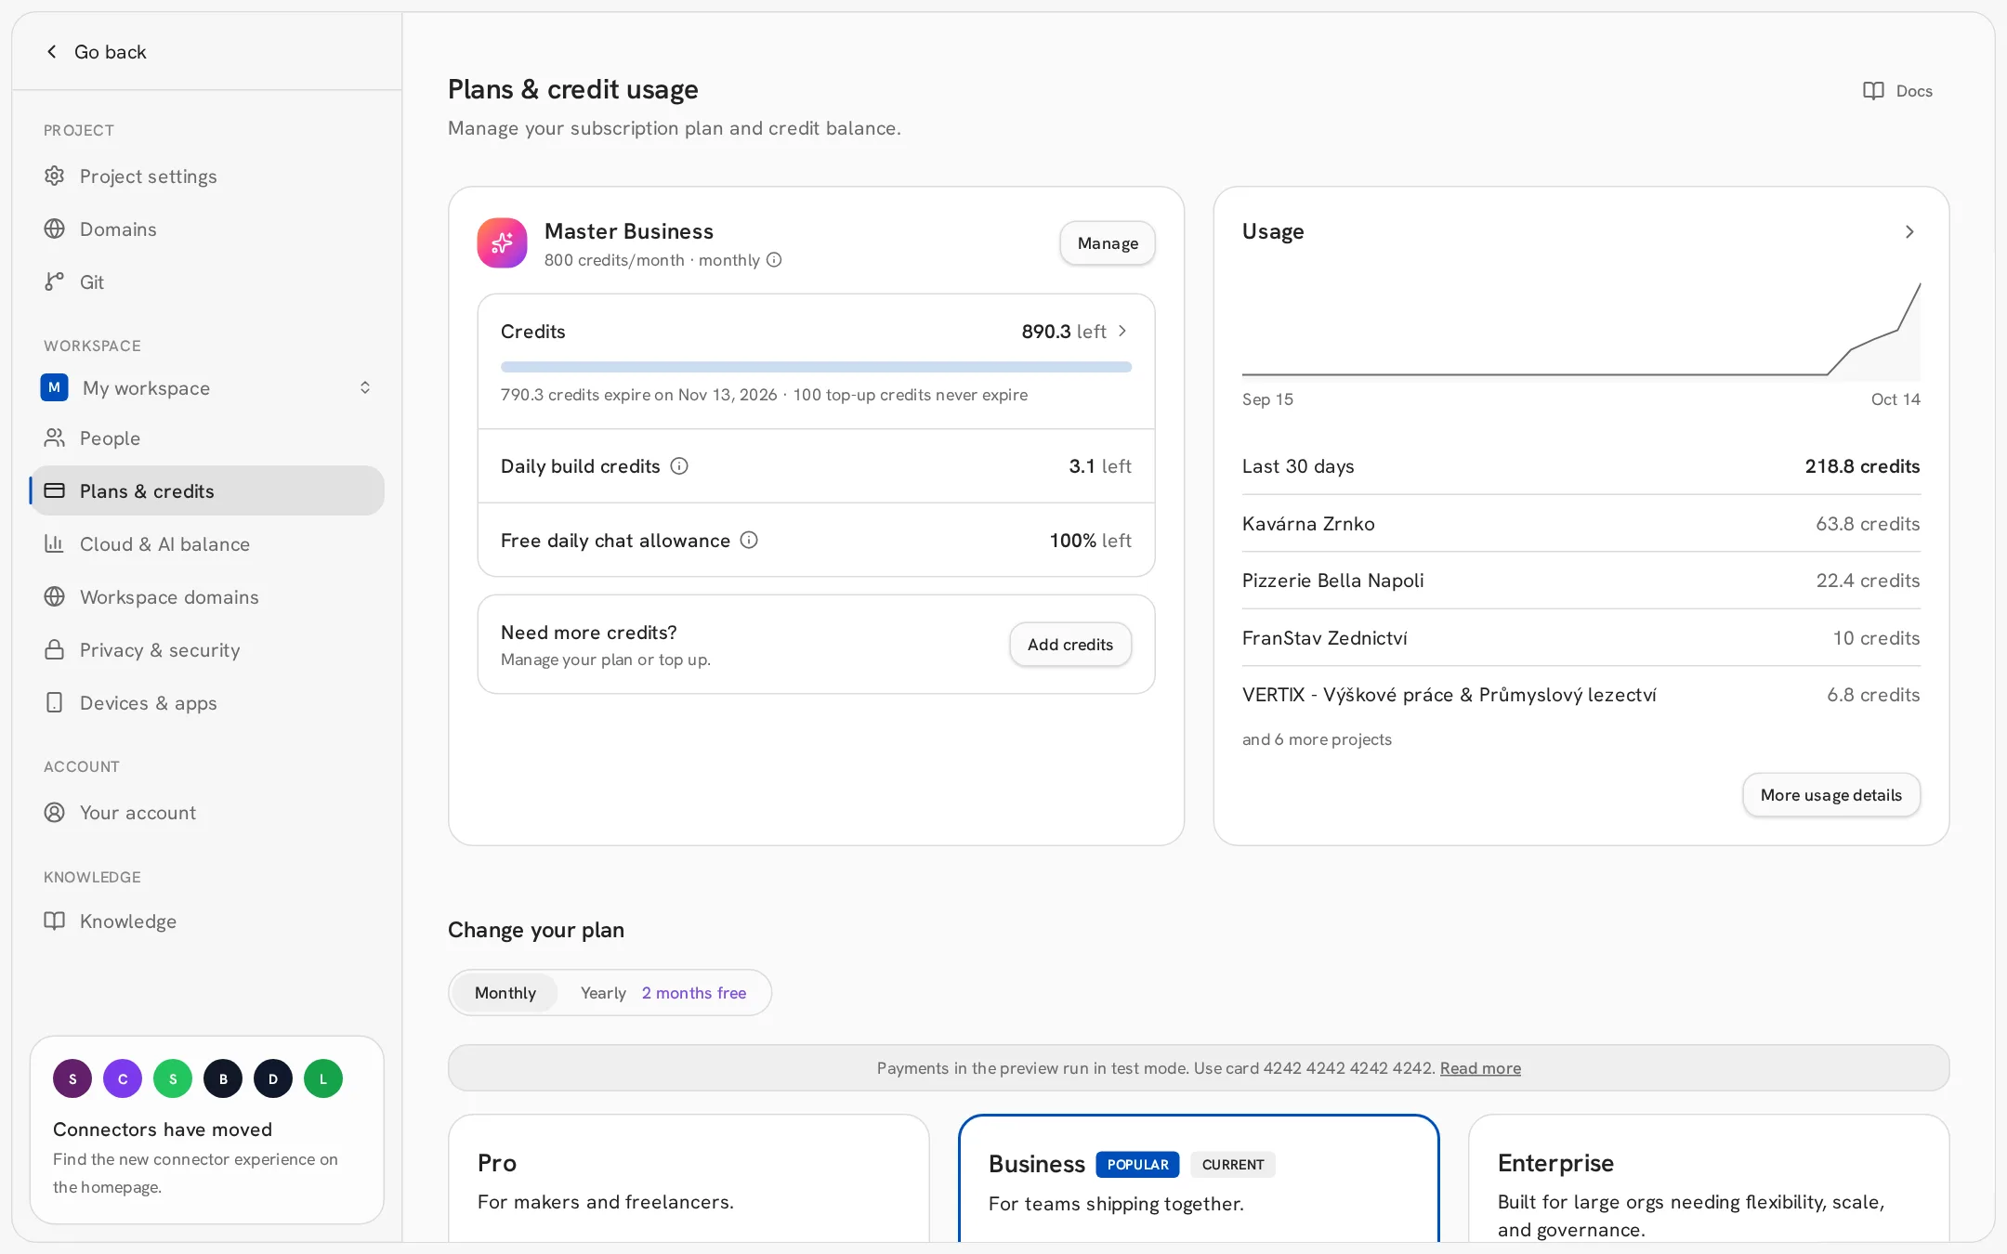Click the Project settings gear icon
The height and width of the screenshot is (1254, 2007).
(55, 176)
